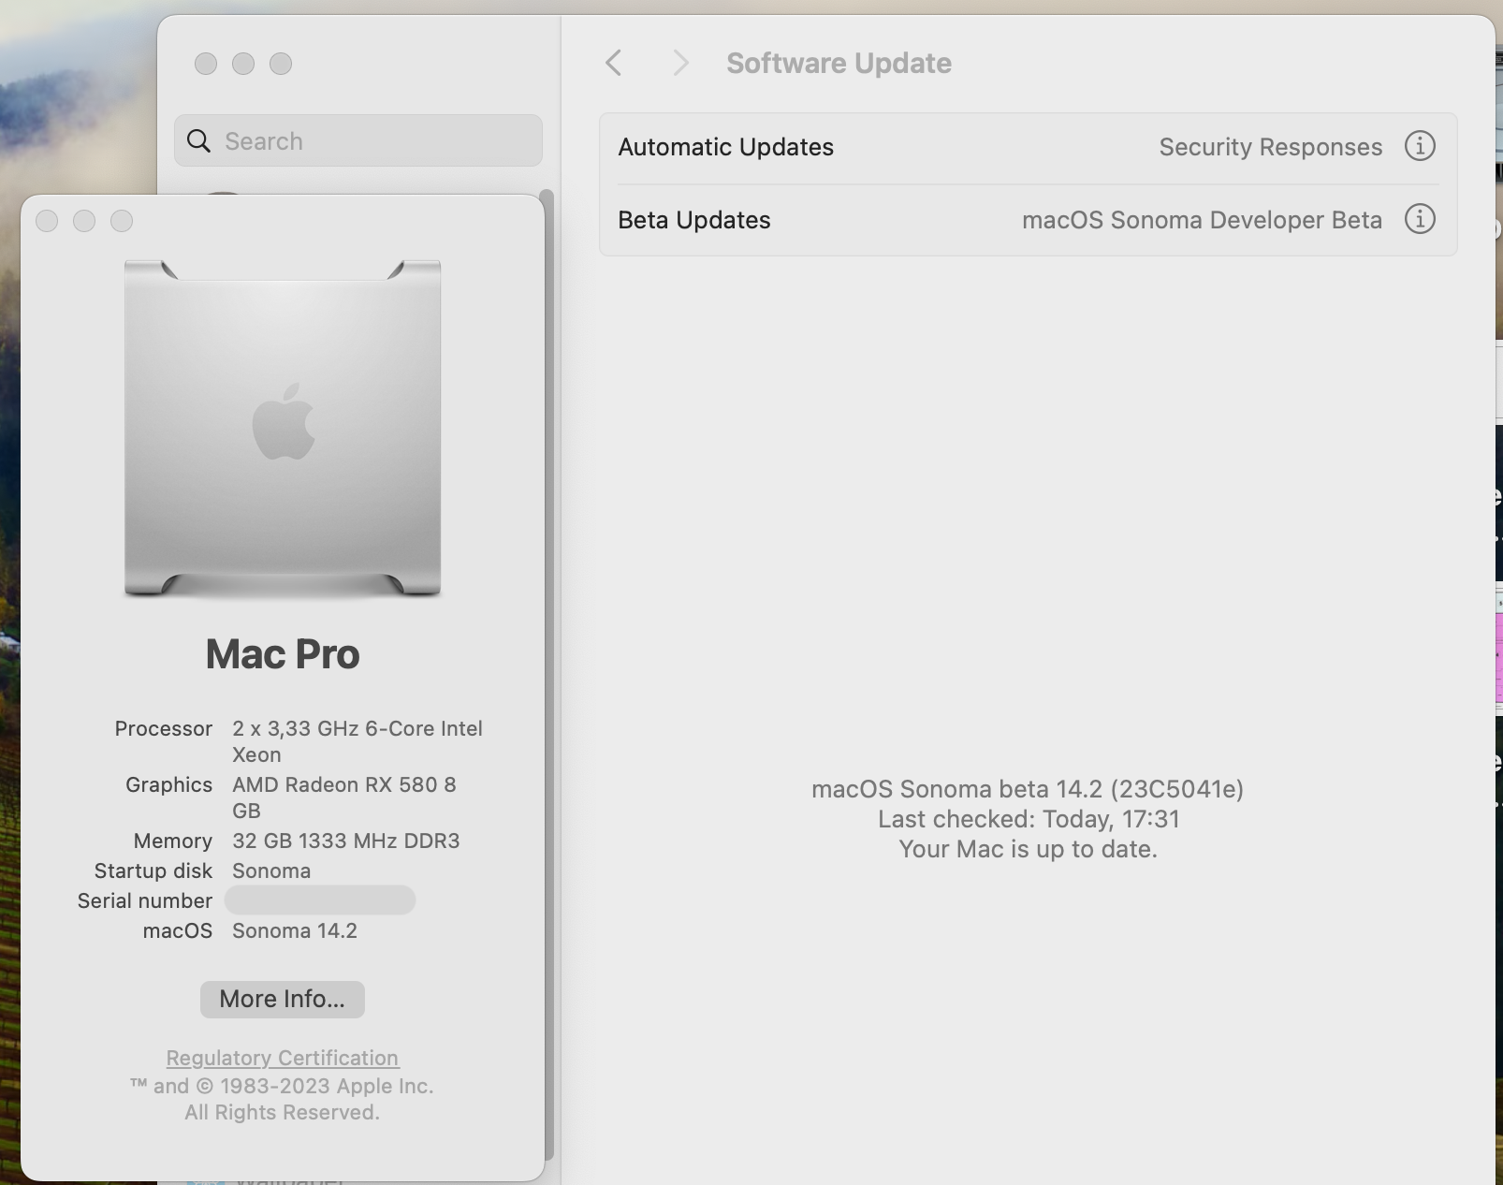The image size is (1503, 1185).
Task: Click the AMD Radeon RX 580 graphics value
Action: (x=344, y=797)
